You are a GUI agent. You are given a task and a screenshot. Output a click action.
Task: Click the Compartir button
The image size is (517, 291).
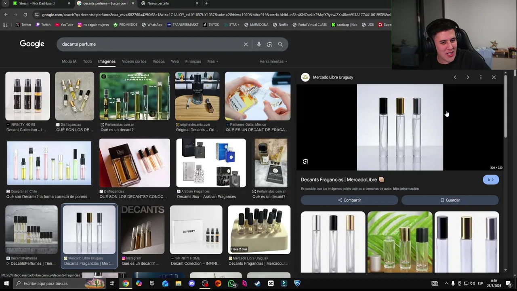(349, 200)
